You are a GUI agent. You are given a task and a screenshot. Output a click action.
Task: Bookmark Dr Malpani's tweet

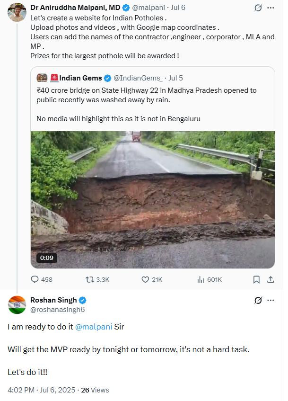click(256, 279)
